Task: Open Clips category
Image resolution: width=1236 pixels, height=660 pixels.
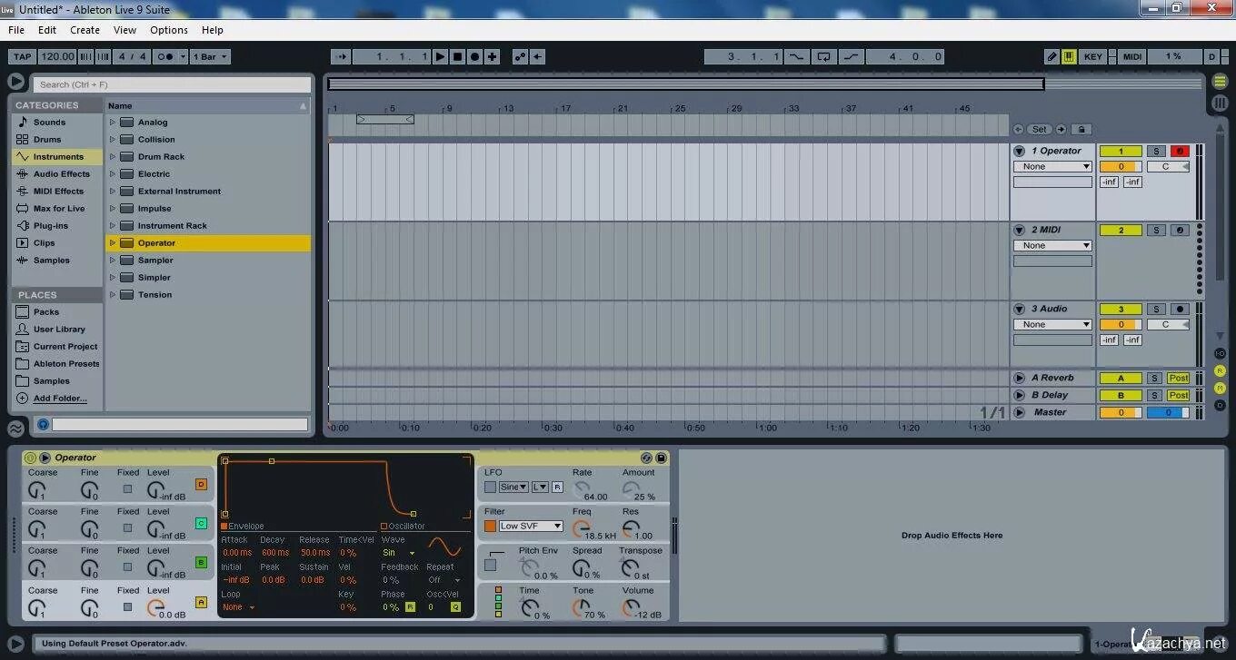Action: point(44,242)
